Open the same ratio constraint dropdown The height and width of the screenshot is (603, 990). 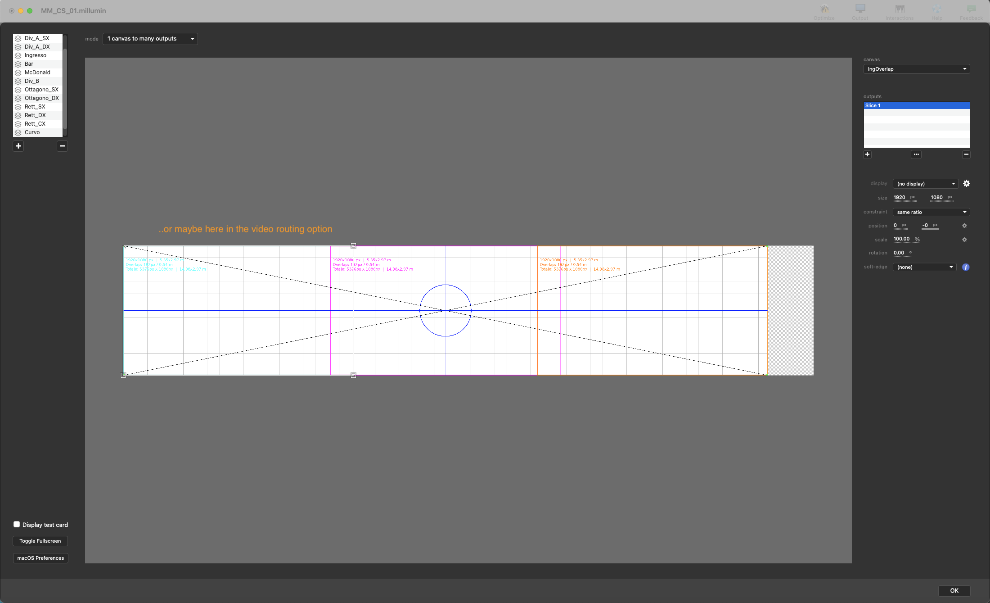[x=931, y=212]
